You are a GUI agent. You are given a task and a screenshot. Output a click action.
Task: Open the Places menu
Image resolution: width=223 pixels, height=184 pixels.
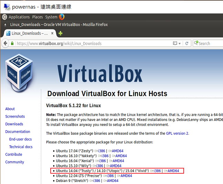tap(38, 17)
